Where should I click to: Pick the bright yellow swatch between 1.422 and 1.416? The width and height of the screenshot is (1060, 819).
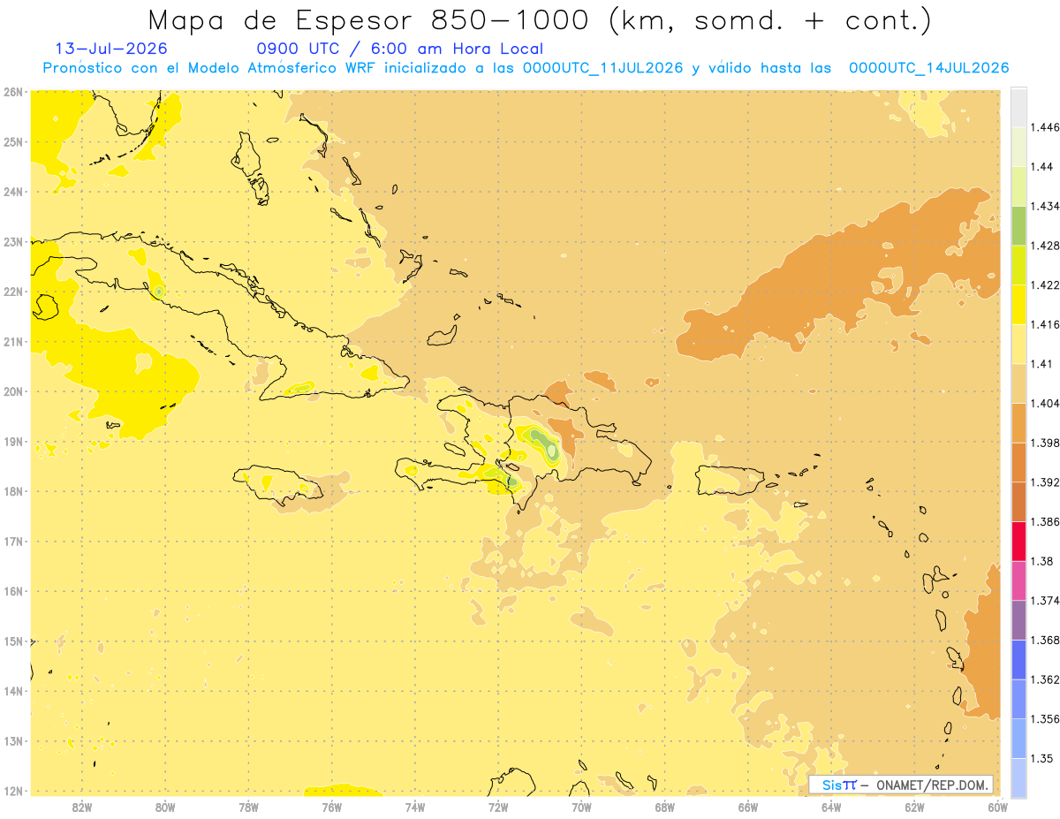tap(1018, 305)
